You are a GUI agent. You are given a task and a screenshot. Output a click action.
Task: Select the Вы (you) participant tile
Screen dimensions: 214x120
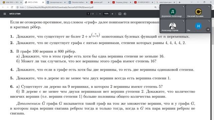tap(198, 26)
